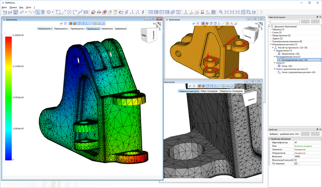The width and height of the screenshot is (322, 188).
Task: Toggle the По нормали checkbox
Action: 295,163
